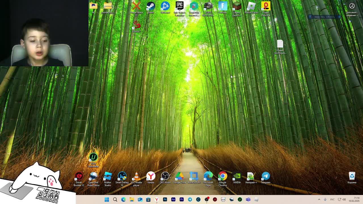Select the Fortnite shortcut

point(223,8)
